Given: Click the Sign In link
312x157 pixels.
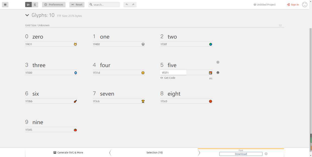Looking at the screenshot, I should tap(293, 5).
